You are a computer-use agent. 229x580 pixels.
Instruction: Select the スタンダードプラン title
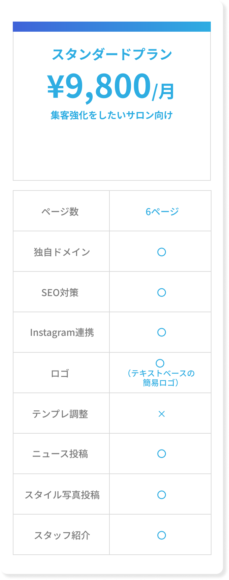coord(112,54)
